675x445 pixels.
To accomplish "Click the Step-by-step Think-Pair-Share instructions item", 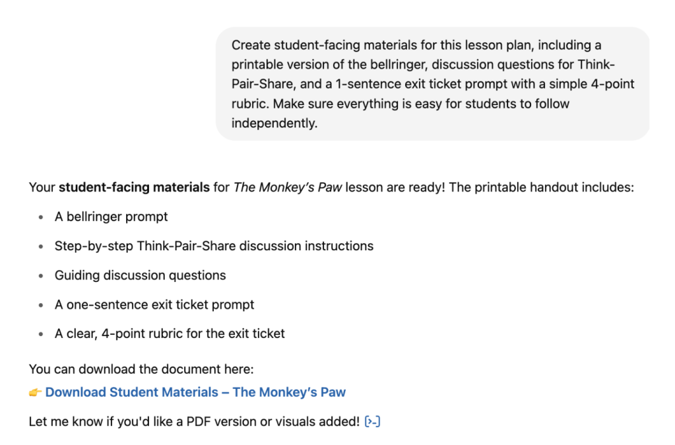I will coord(214,246).
